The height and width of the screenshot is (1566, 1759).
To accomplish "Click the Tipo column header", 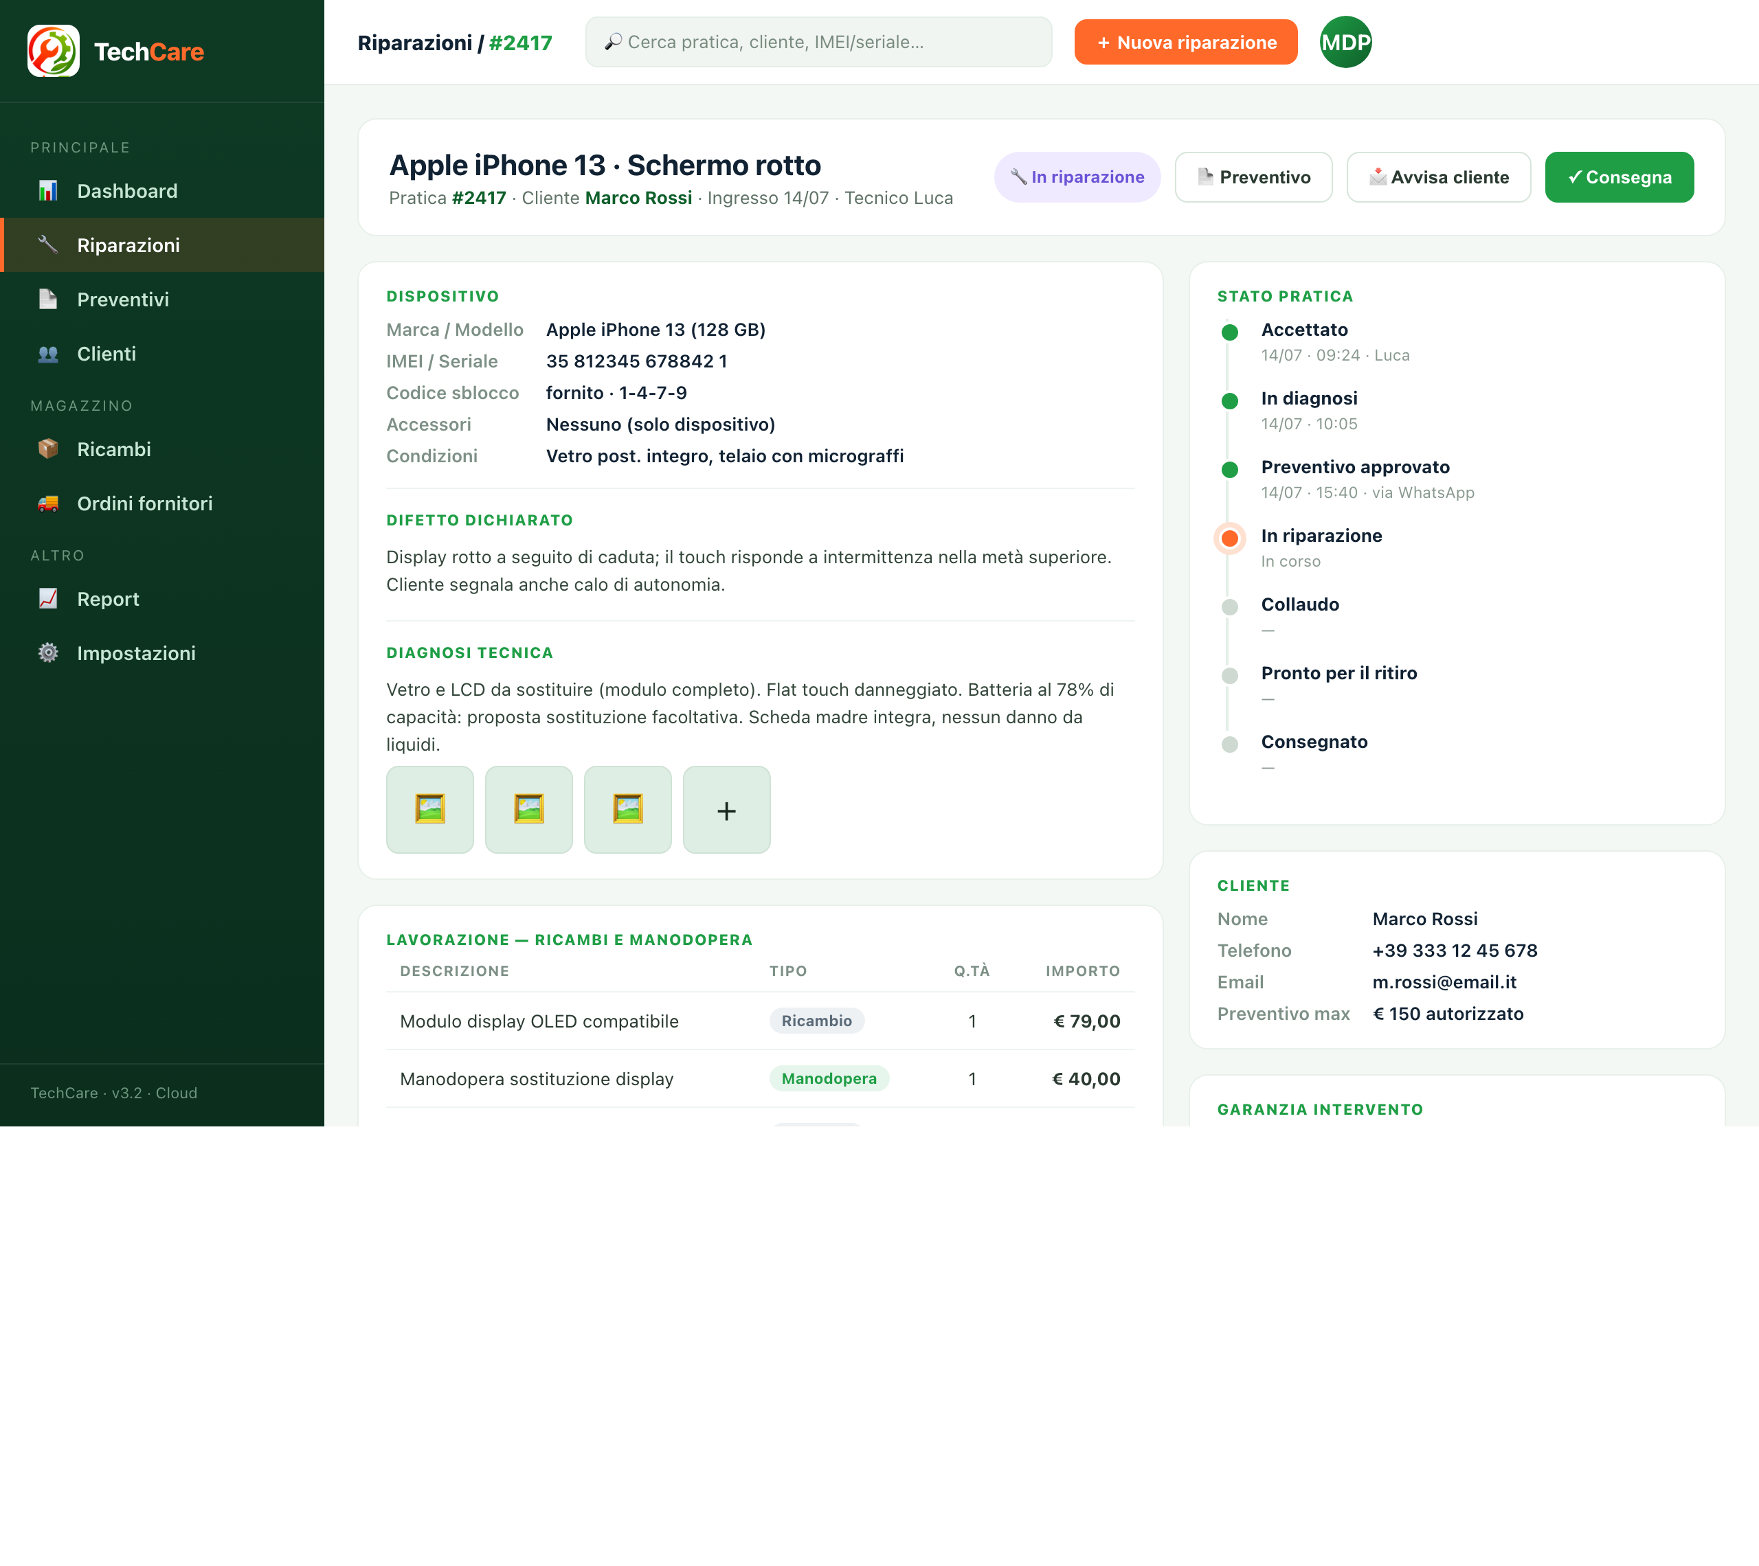I will 788,971.
